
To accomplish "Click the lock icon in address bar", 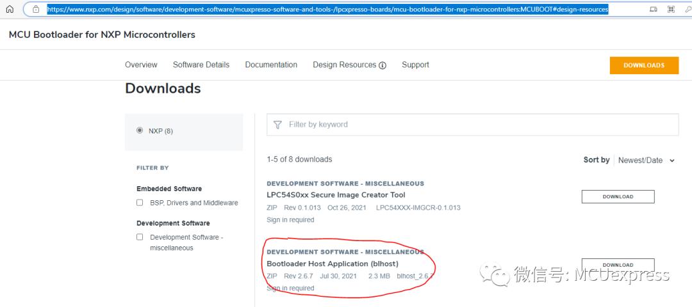I will tap(36, 9).
